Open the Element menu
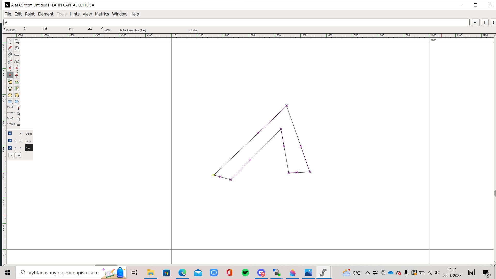Screen dimensions: 496x279 [45, 14]
